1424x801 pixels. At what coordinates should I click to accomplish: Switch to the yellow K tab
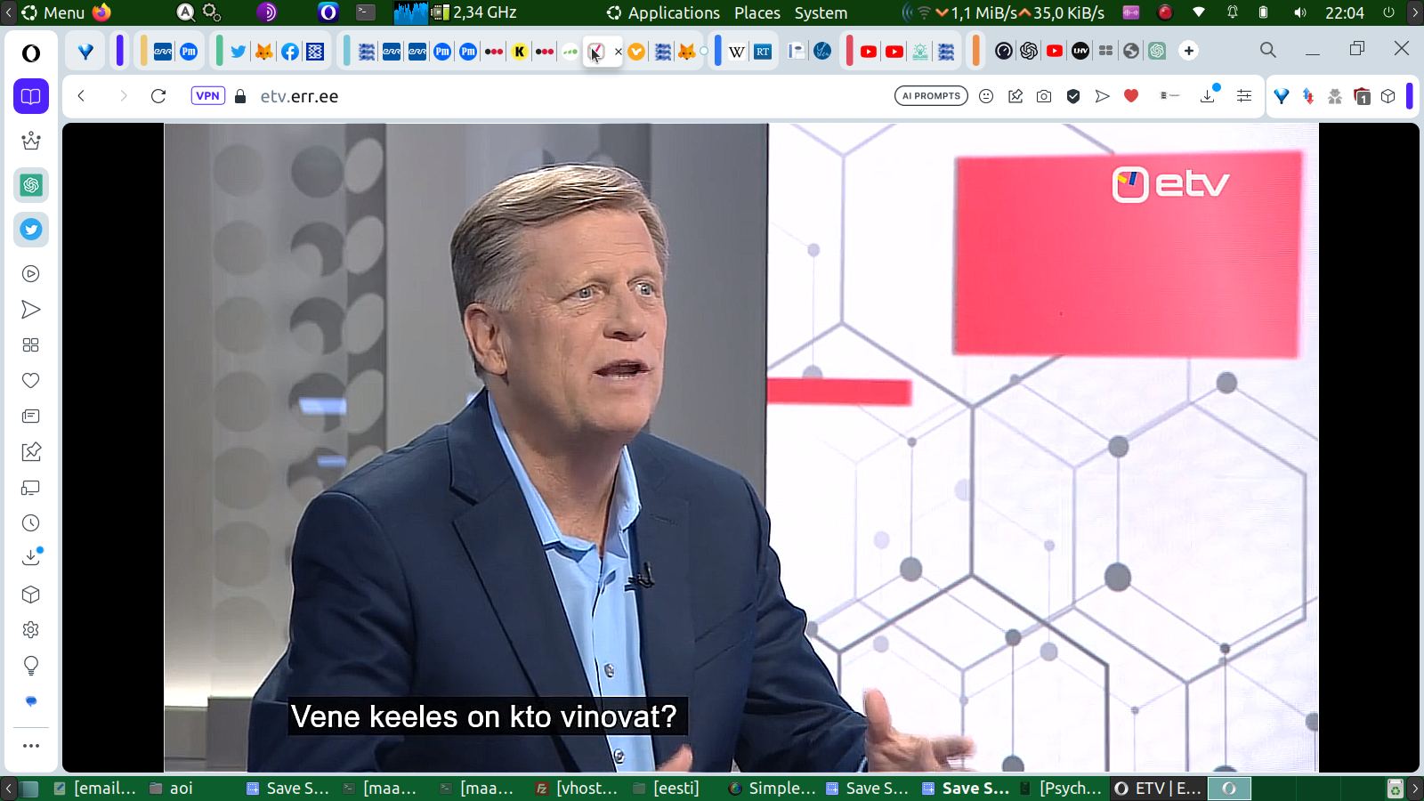click(x=520, y=52)
